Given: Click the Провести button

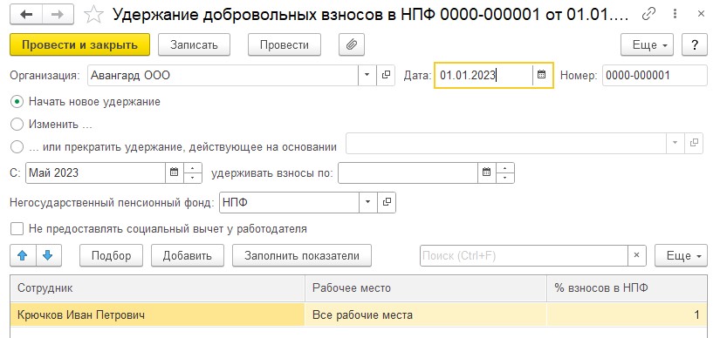Looking at the screenshot, I should tap(285, 45).
